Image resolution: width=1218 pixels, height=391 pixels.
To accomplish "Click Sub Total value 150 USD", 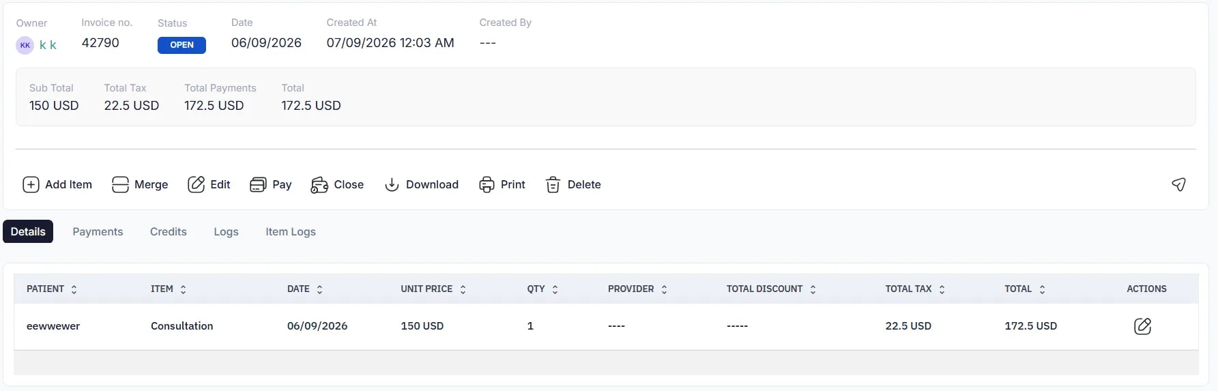I will coord(54,106).
